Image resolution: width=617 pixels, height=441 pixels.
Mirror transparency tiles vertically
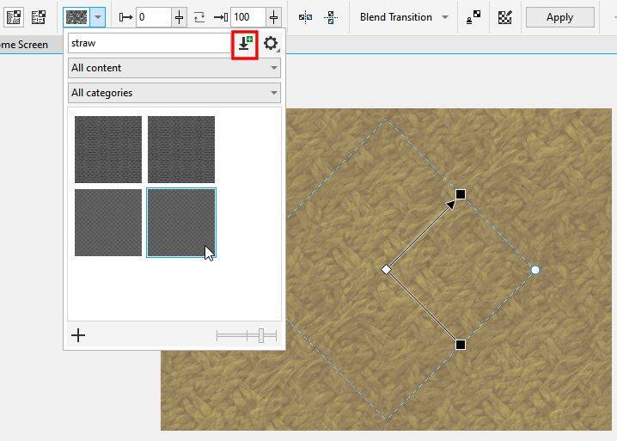click(x=331, y=17)
